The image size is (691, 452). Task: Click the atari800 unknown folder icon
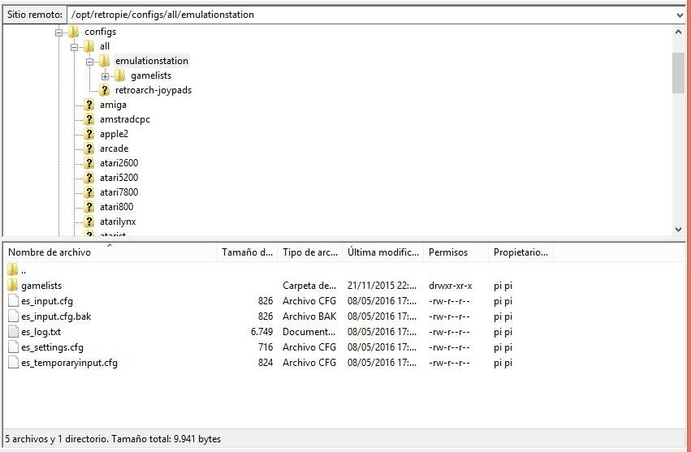(89, 206)
